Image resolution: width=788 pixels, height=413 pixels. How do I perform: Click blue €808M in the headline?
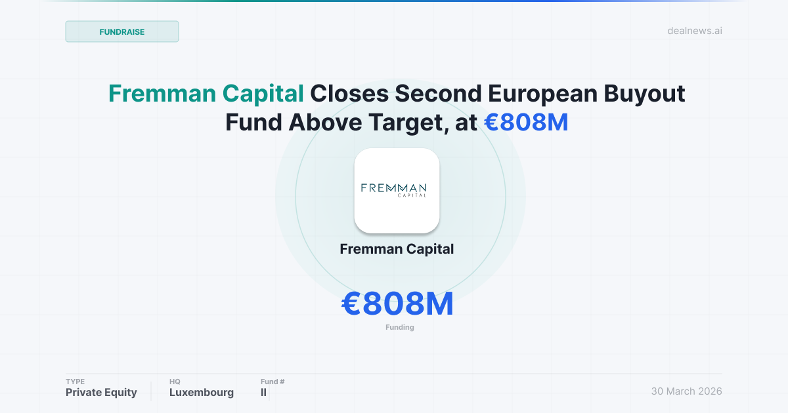(525, 122)
